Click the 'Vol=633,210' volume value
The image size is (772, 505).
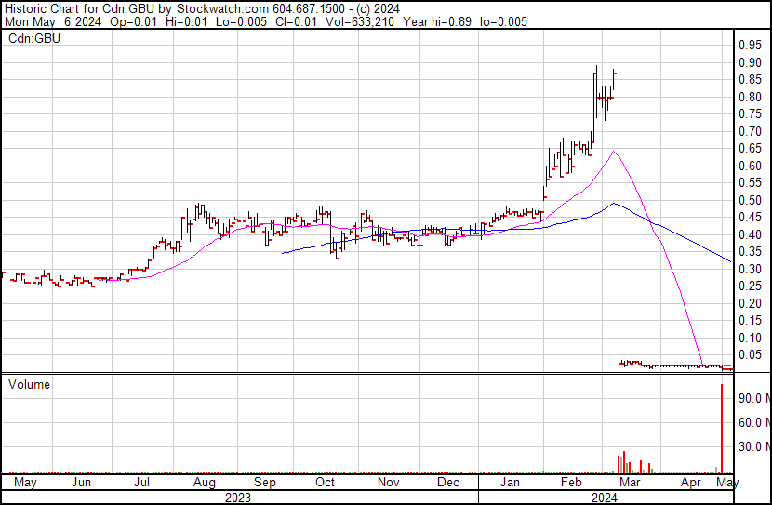(x=360, y=21)
